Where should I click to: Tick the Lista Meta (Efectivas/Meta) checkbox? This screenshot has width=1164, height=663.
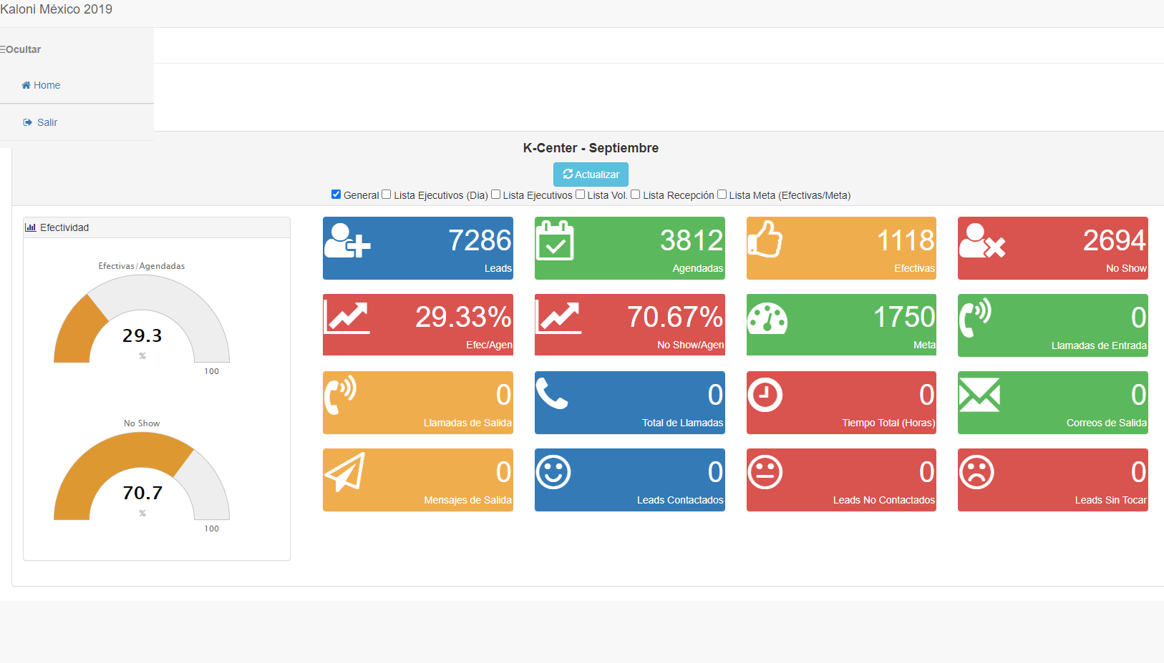[x=722, y=195]
